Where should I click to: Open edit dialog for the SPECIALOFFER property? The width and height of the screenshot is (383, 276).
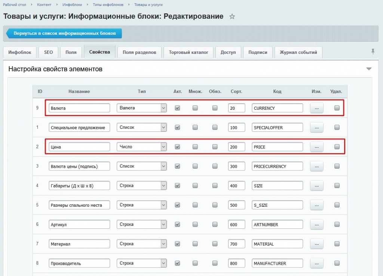point(316,127)
